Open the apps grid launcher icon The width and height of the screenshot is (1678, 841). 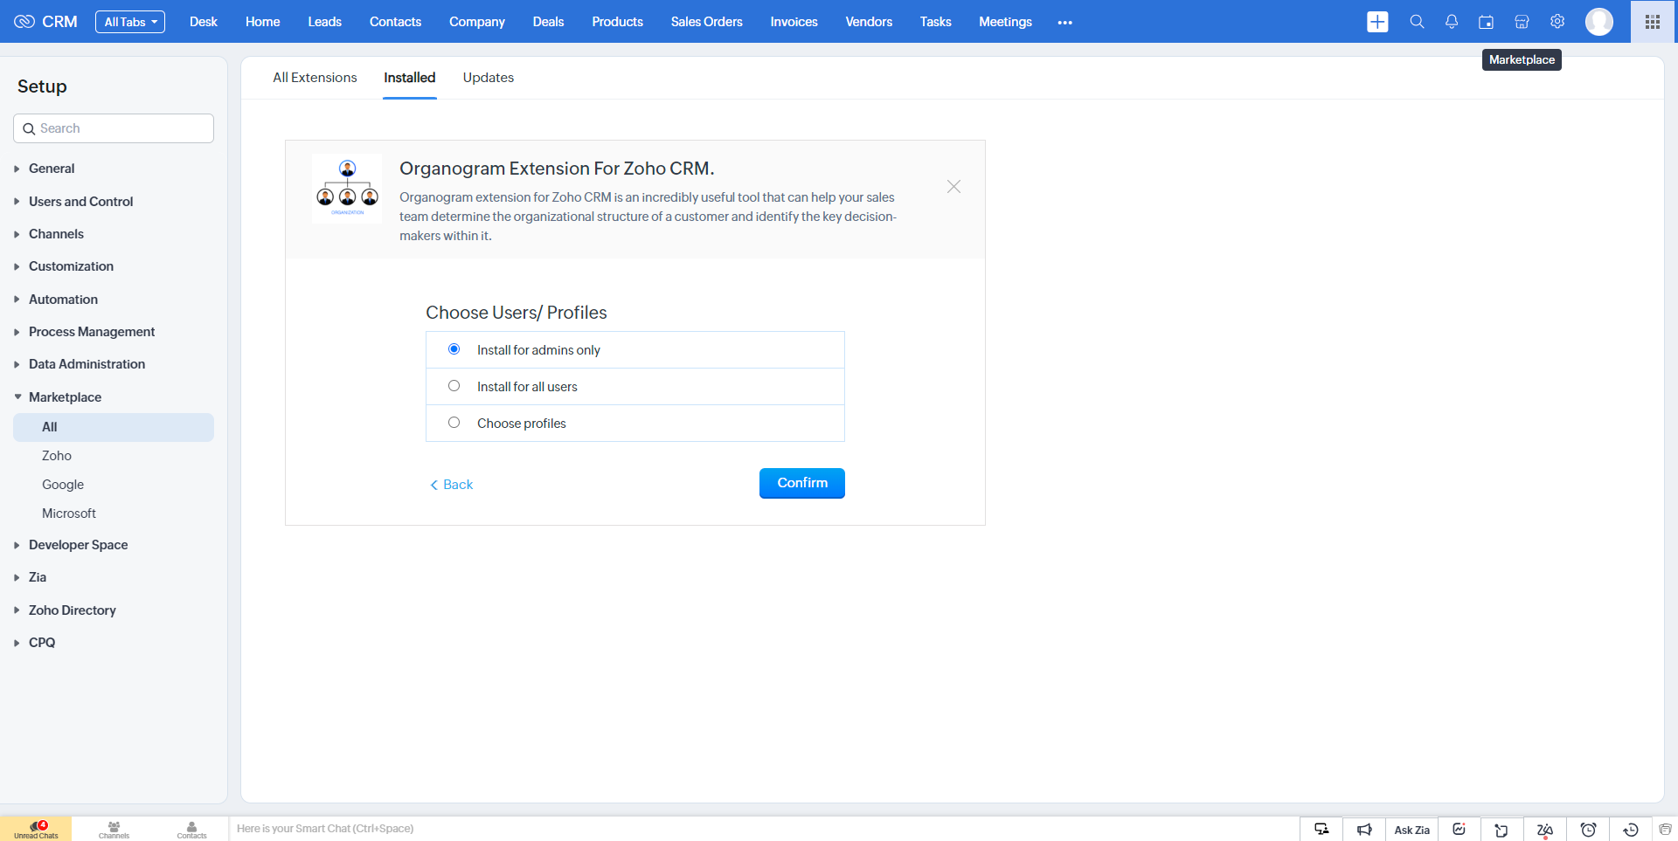pyautogui.click(x=1653, y=22)
